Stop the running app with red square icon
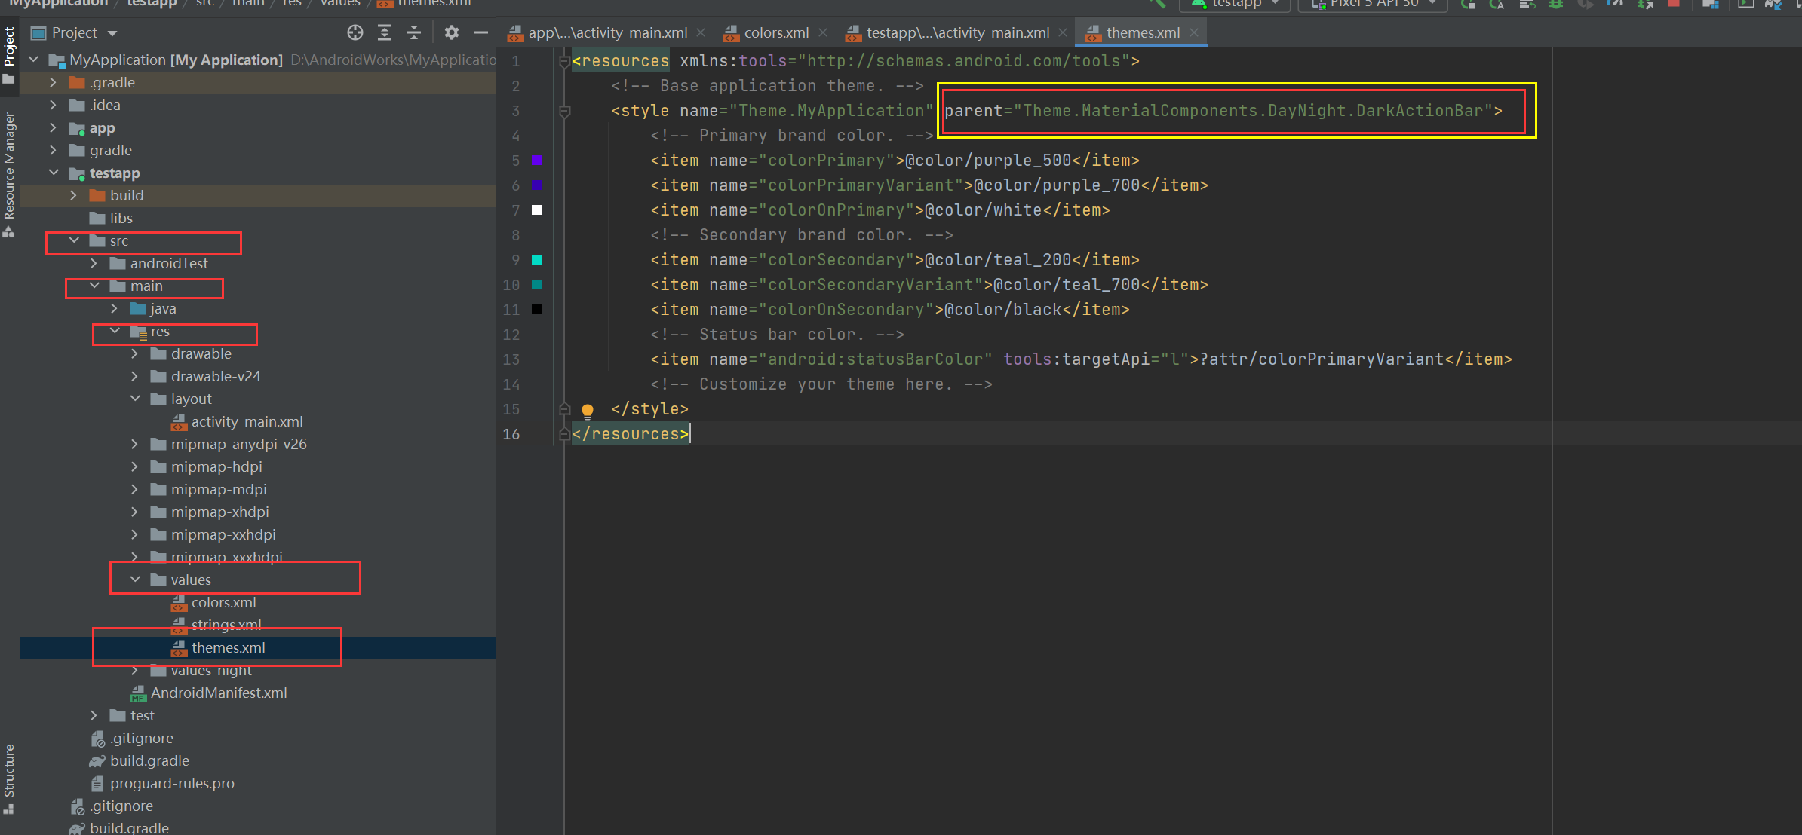The height and width of the screenshot is (835, 1802). [1673, 5]
